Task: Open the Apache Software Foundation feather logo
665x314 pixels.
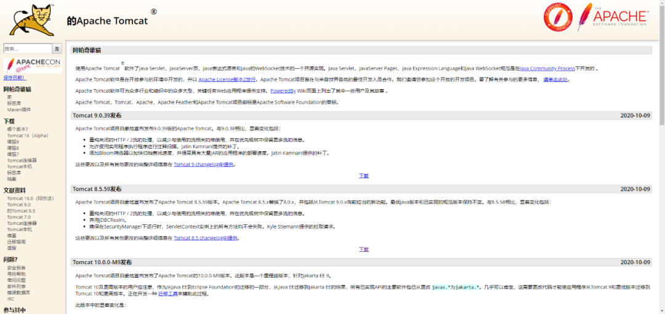Action: click(x=612, y=17)
